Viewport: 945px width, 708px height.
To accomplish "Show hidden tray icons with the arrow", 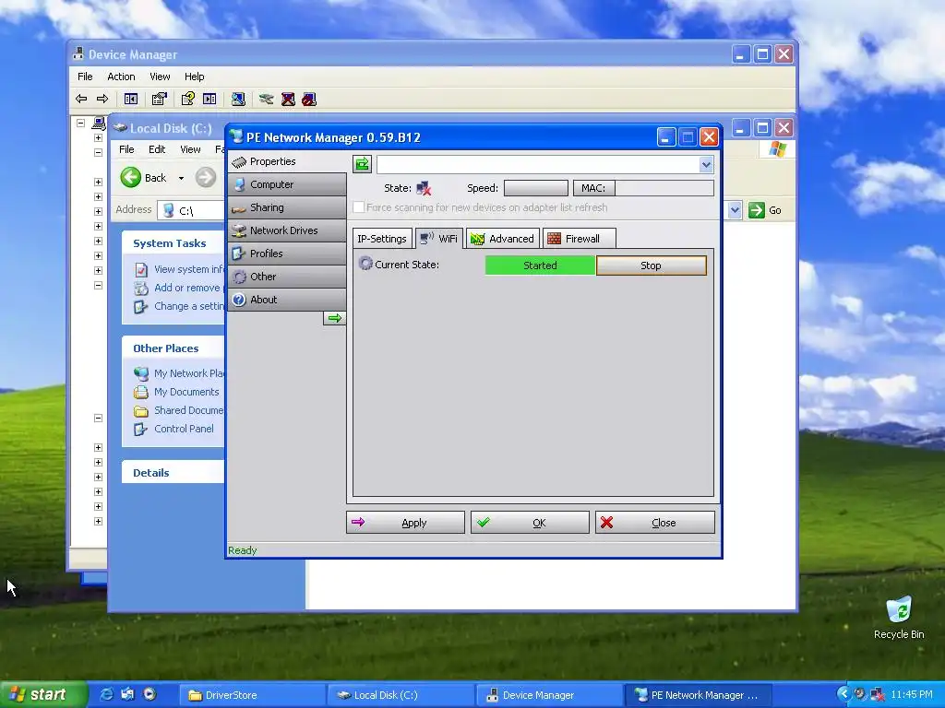I will pos(843,694).
